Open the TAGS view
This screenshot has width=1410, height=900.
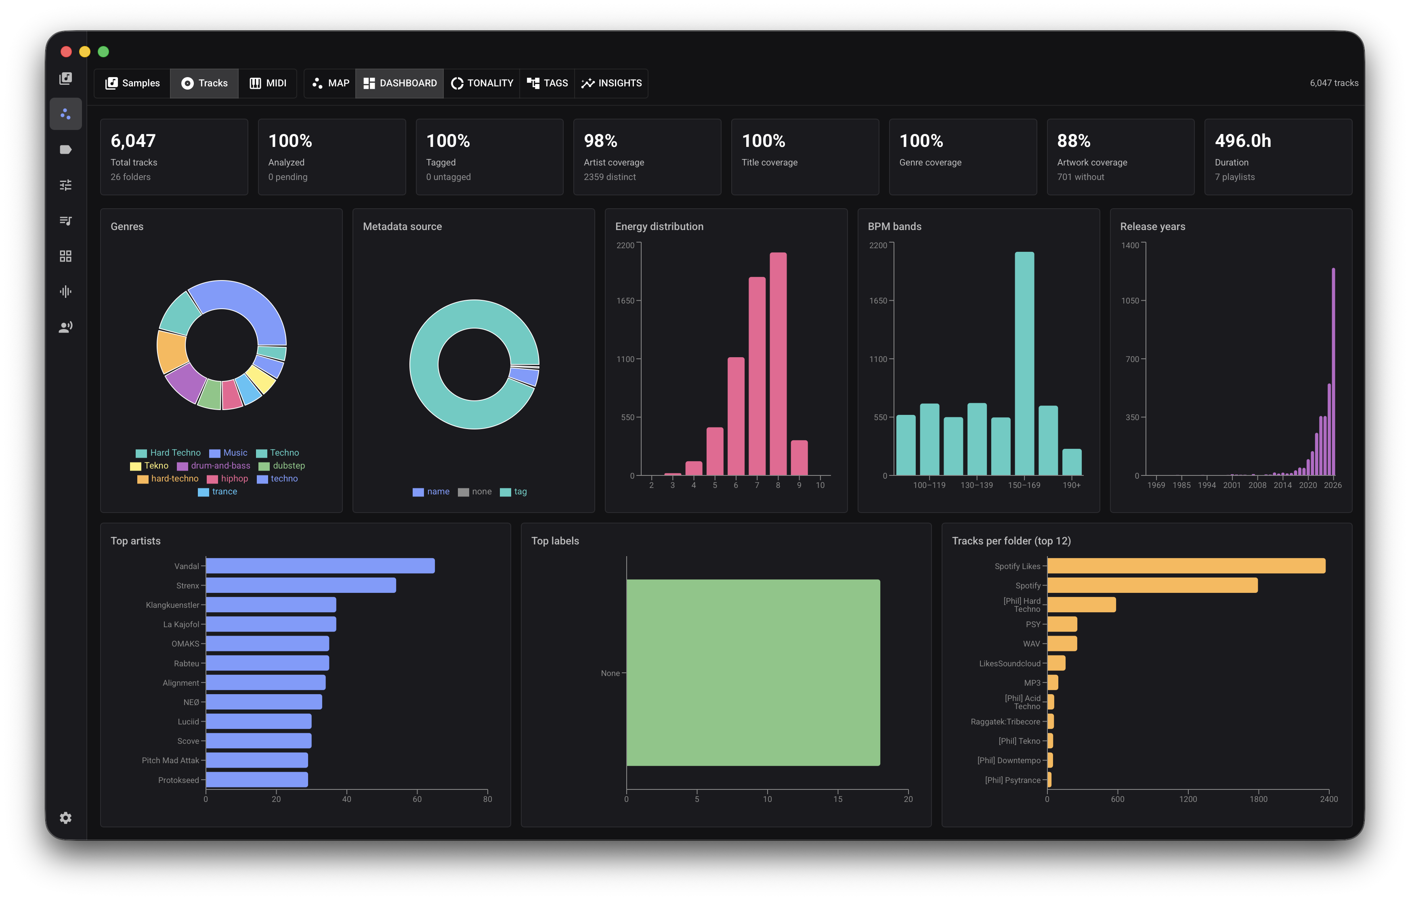tap(548, 83)
